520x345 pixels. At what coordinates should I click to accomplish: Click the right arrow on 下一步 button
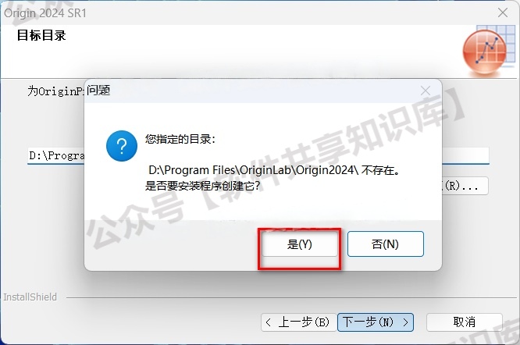pyautogui.click(x=405, y=322)
